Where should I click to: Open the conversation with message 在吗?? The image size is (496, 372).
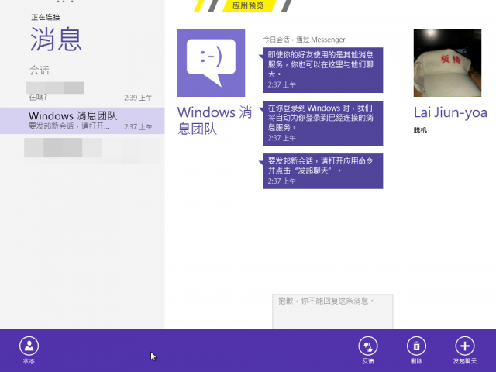tap(82, 91)
